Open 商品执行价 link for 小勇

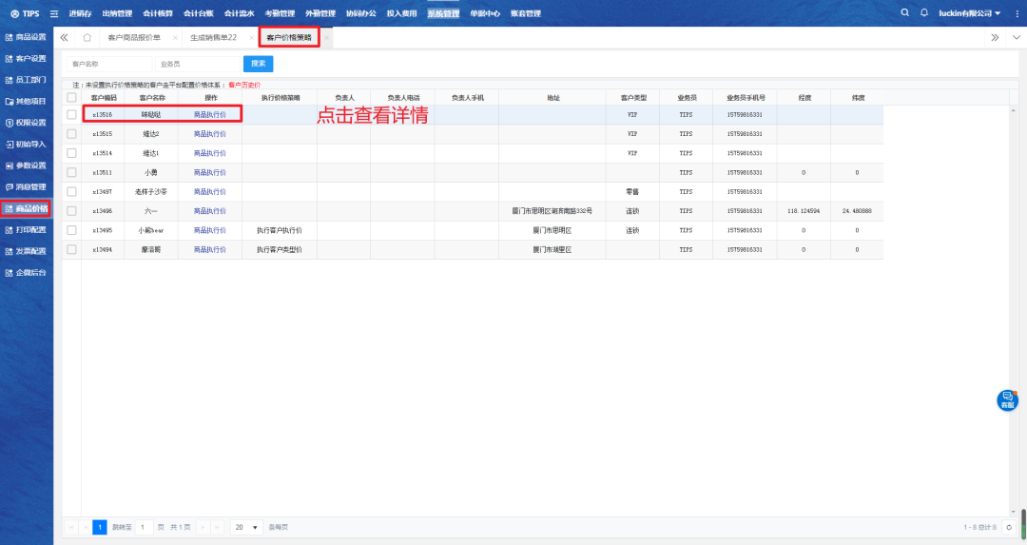[x=210, y=172]
